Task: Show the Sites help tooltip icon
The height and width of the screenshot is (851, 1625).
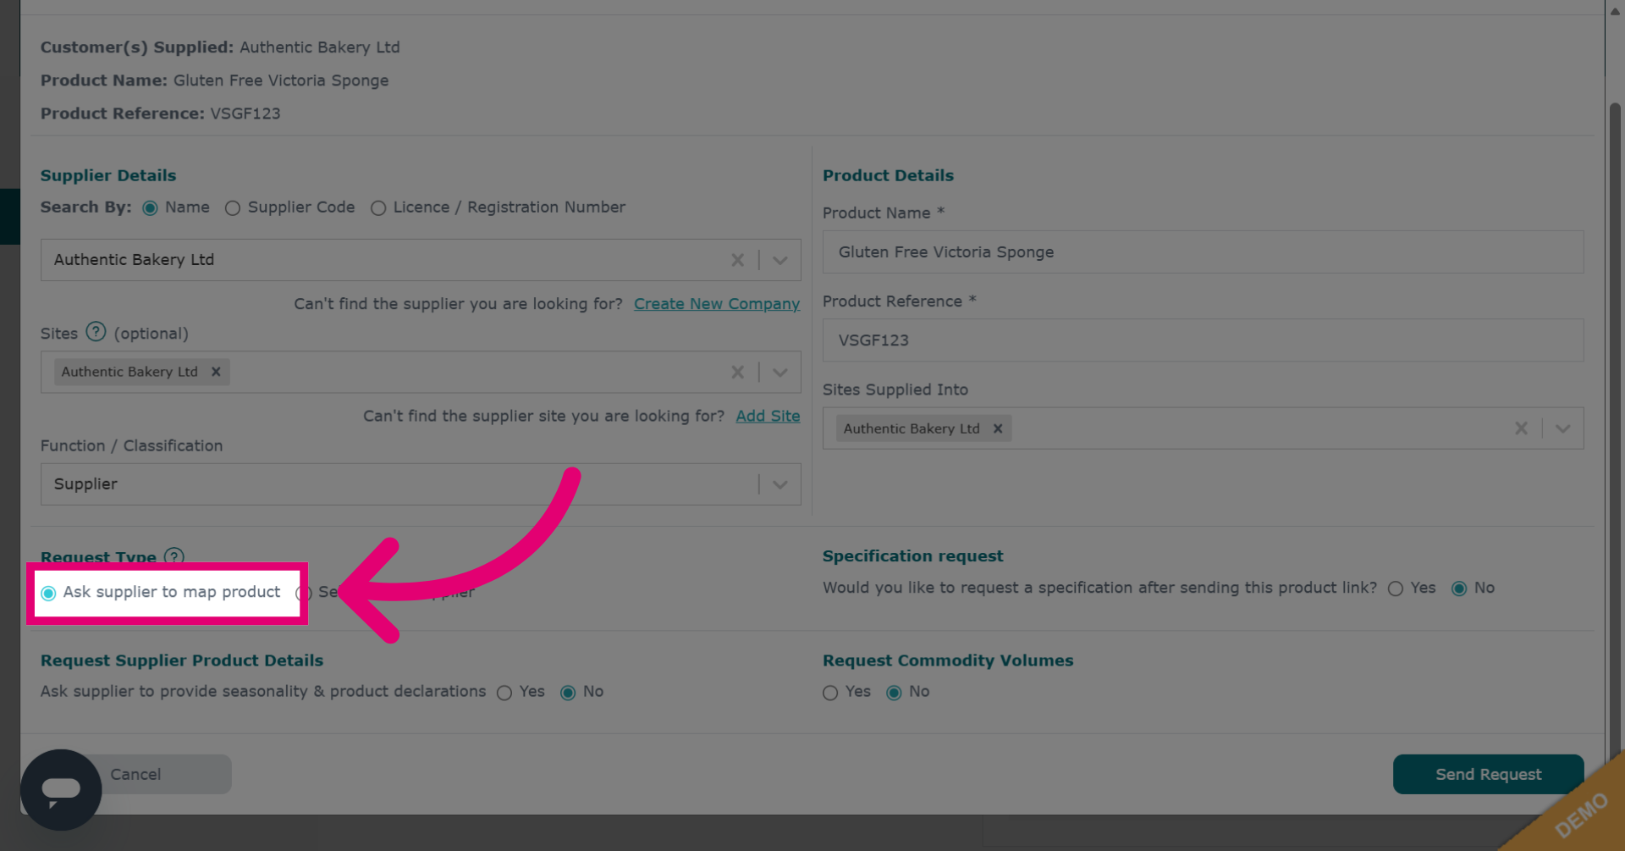Action: coord(96,332)
